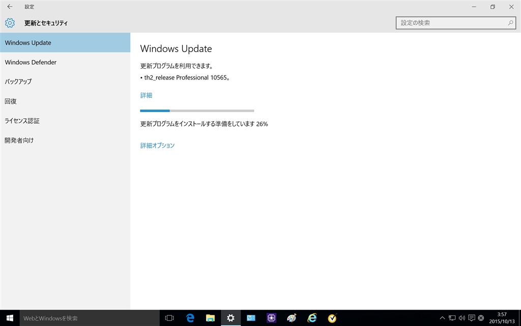Click the update install progress bar
The width and height of the screenshot is (521, 326).
tap(197, 111)
